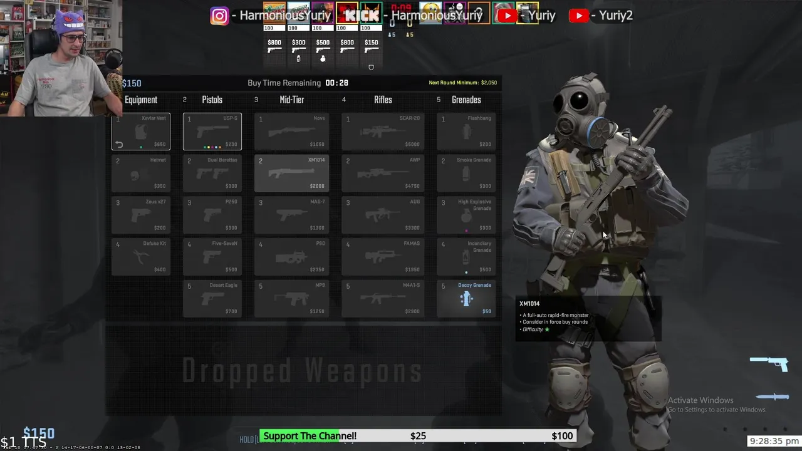Screen dimensions: 802x451
Task: Buy the Five-SeveN pistol
Action: [x=212, y=257]
